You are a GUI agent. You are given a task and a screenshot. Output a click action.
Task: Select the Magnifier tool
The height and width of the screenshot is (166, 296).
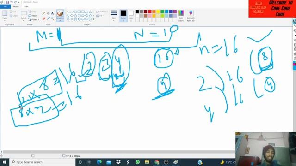pyautogui.click(x=52, y=18)
